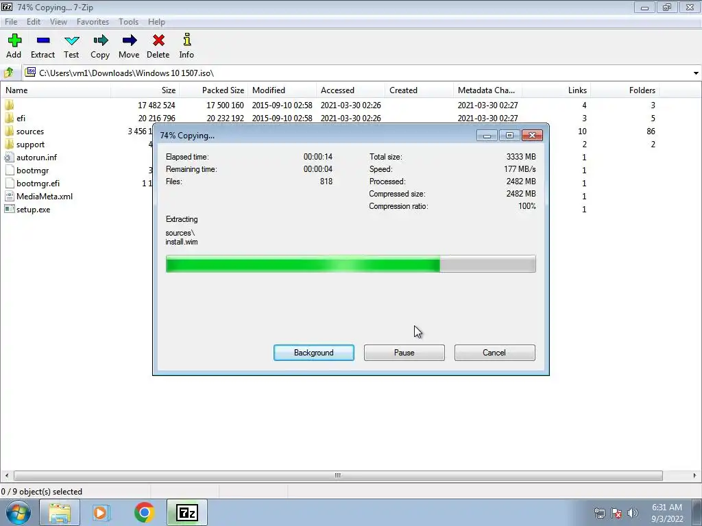
Task: Open the Help menu
Action: tap(156, 21)
